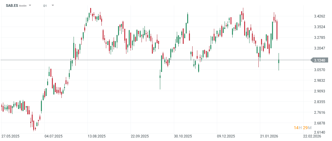Viewport: 332px width, 141px height.
Task: Click the 21.01.2026 date marker
Action: coord(269,136)
